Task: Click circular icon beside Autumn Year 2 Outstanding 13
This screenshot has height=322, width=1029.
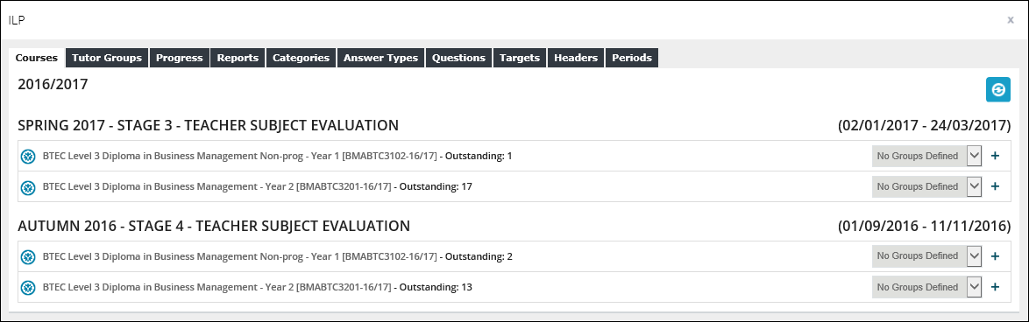Action: click(x=27, y=287)
